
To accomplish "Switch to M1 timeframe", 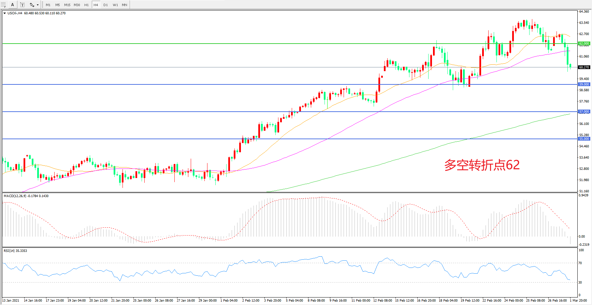I will 48,5.
